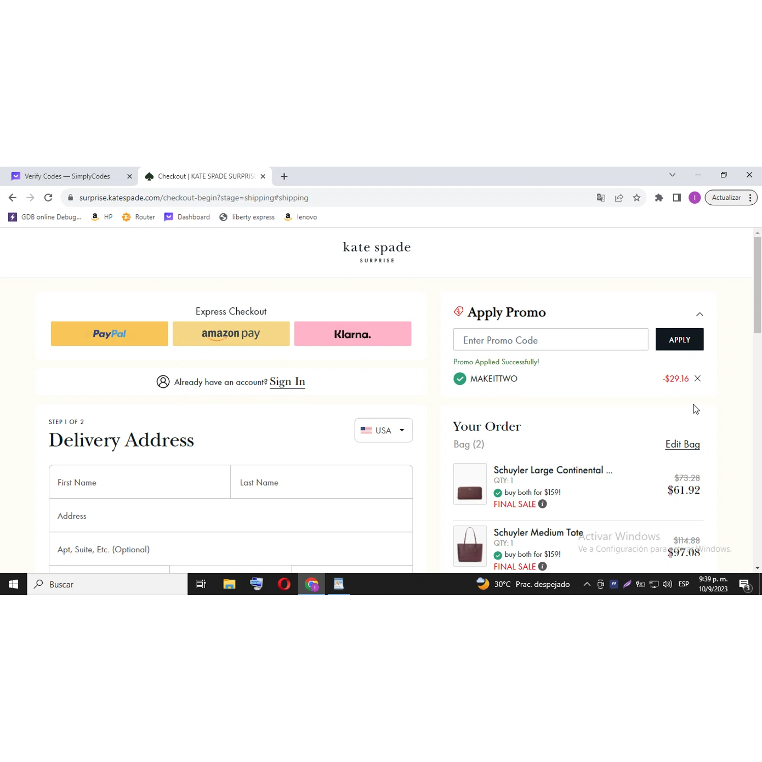Focus the Last Name field

[322, 482]
